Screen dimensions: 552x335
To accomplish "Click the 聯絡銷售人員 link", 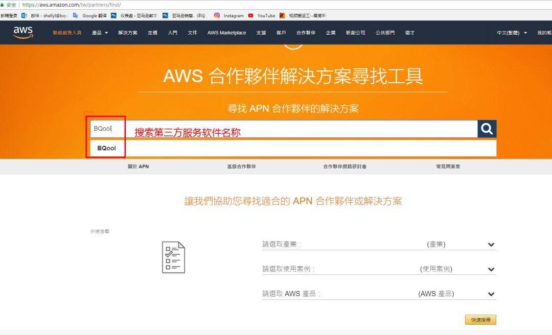I will pos(67,33).
